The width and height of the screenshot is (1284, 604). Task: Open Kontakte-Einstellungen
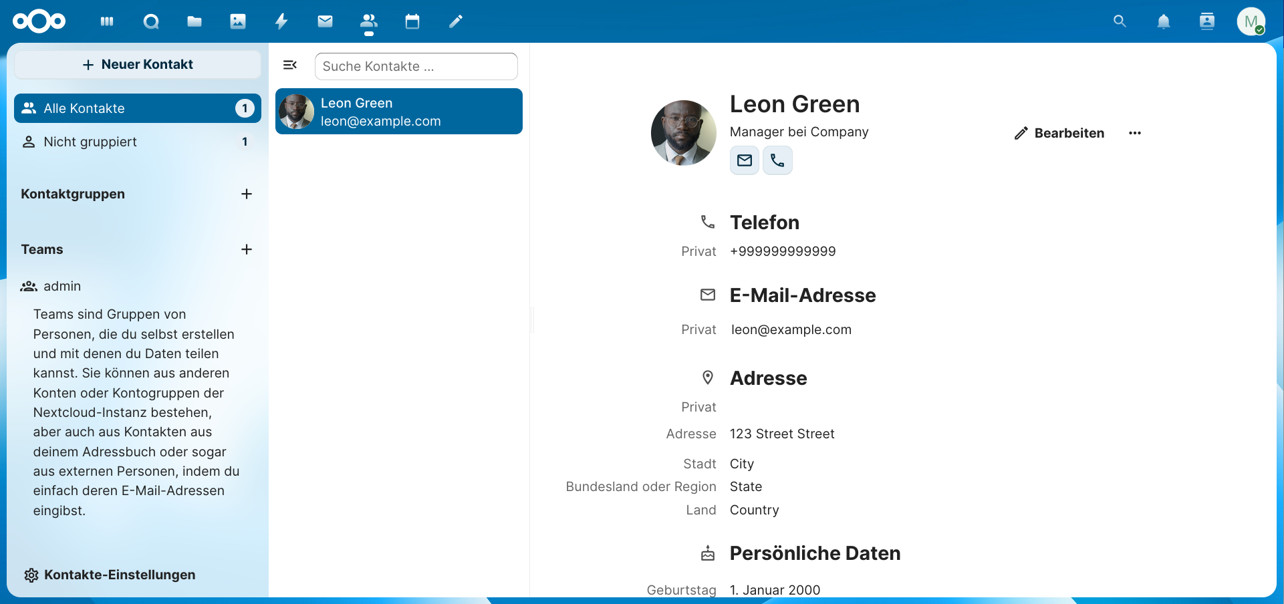click(109, 575)
